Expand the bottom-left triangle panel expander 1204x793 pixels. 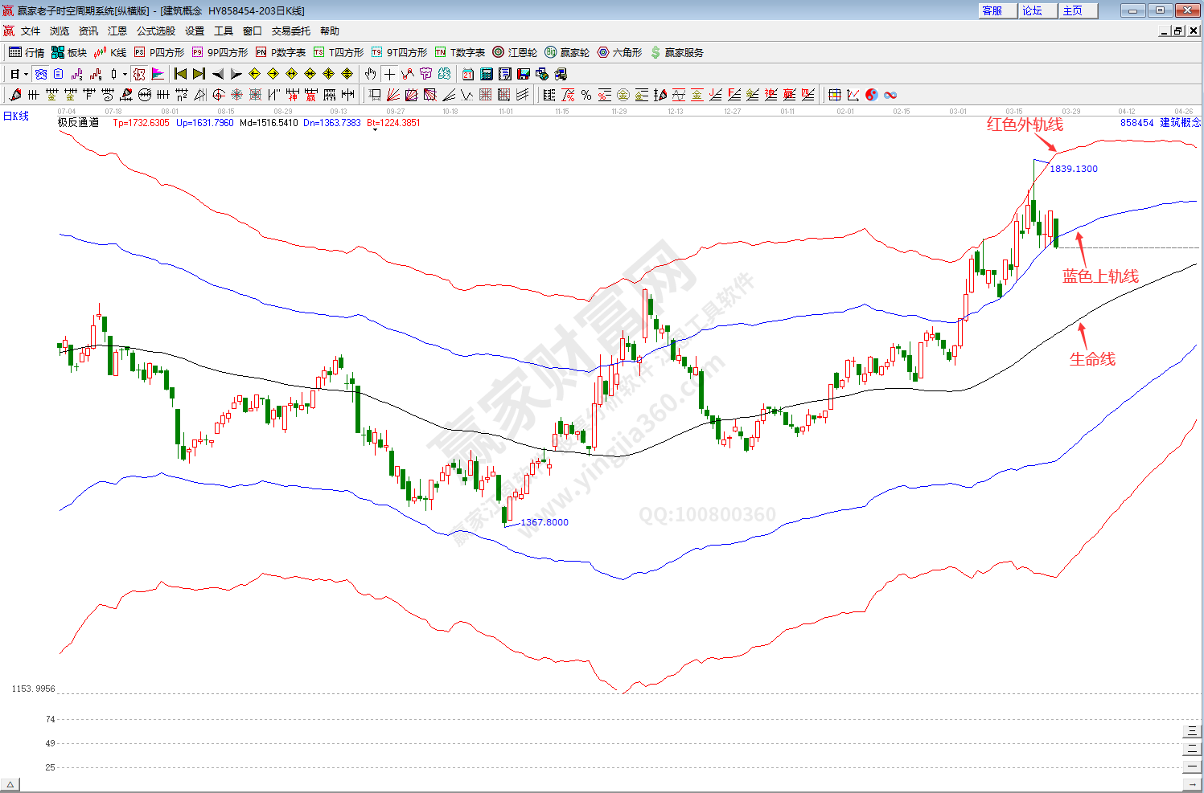coord(10,785)
